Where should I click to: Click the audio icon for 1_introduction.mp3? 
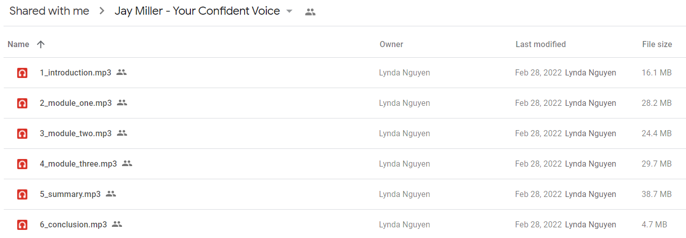[x=22, y=73]
